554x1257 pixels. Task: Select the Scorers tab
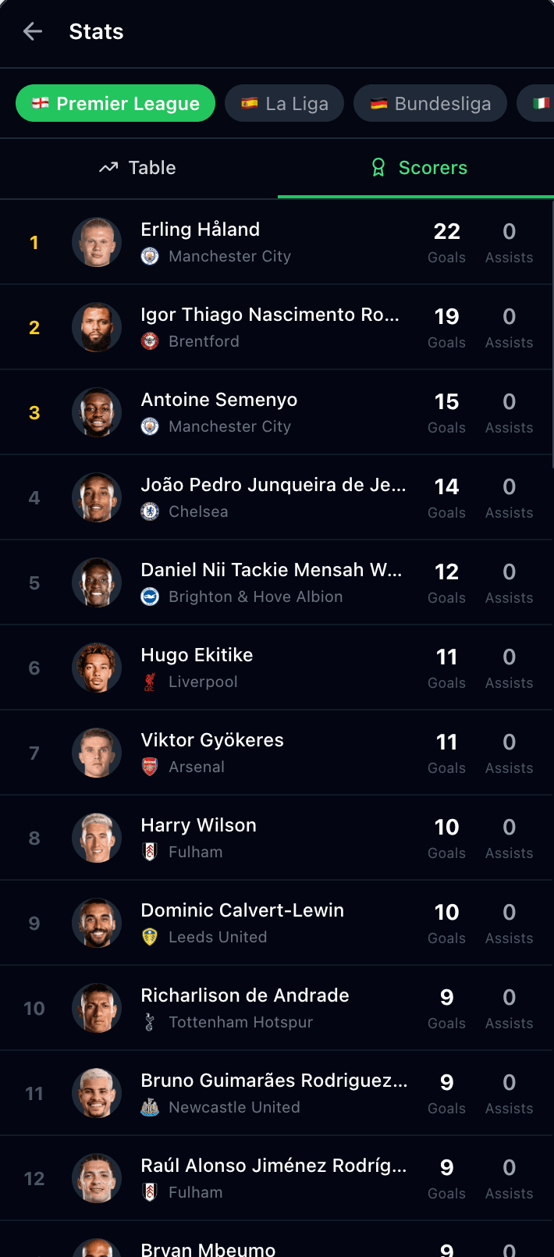(x=418, y=168)
